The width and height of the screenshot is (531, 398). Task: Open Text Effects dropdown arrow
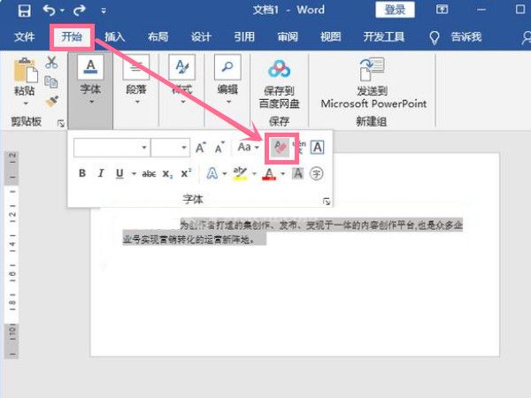tap(225, 174)
